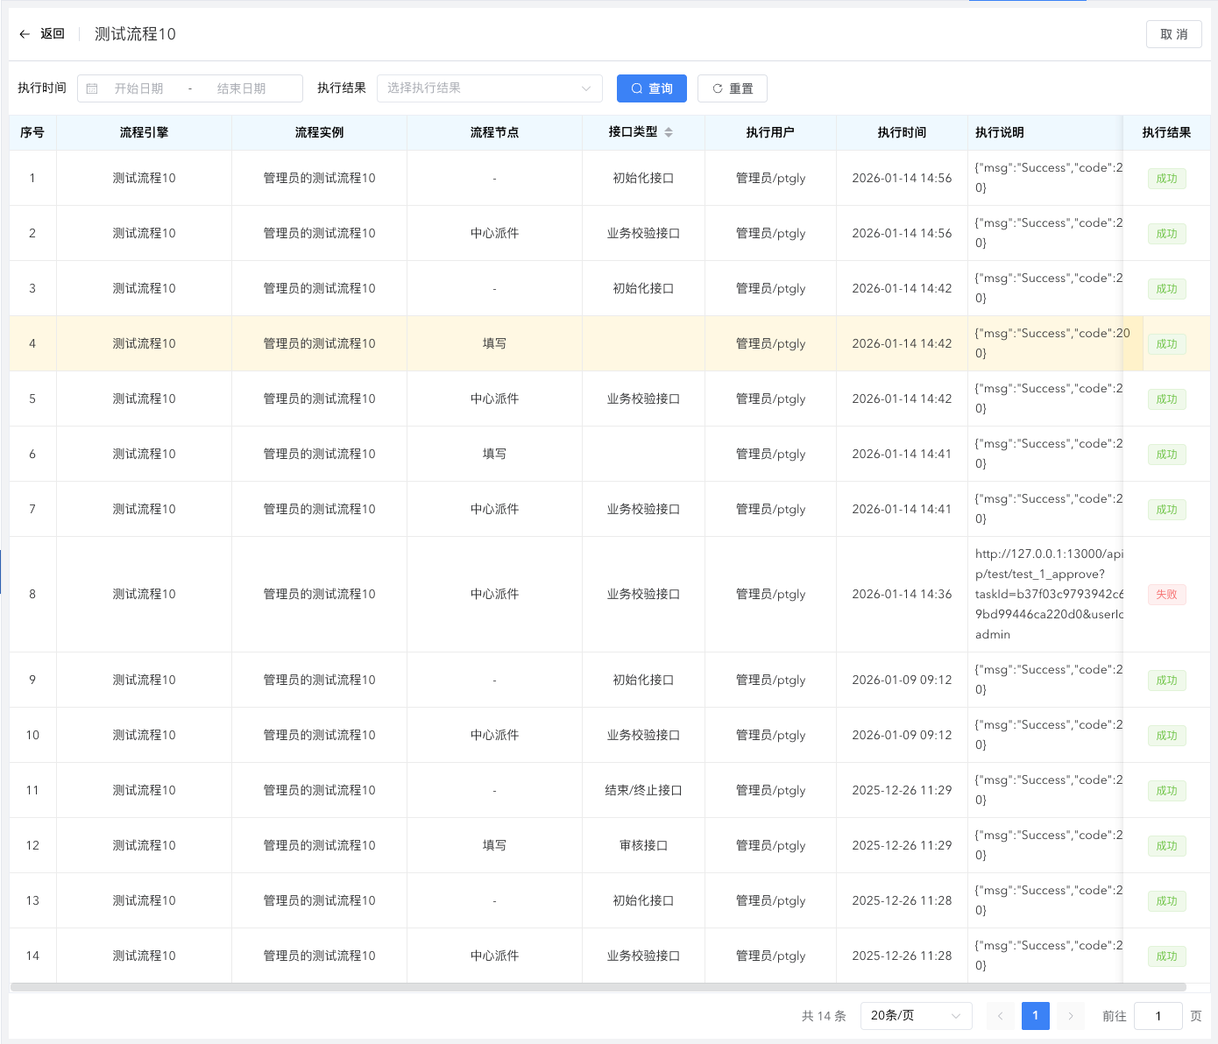1218x1044 pixels.
Task: Click the 结束日期 end date field
Action: click(x=242, y=88)
